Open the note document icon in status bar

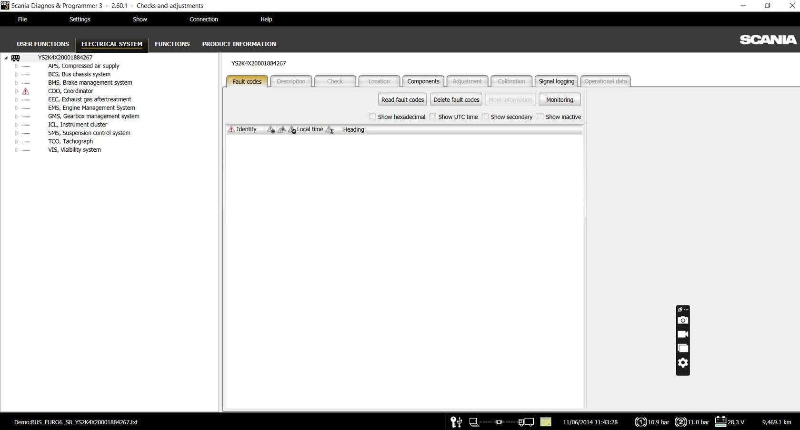(545, 422)
